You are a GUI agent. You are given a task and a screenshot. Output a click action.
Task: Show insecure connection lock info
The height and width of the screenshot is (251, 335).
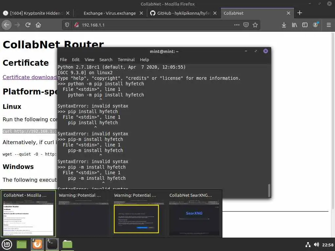[76, 25]
